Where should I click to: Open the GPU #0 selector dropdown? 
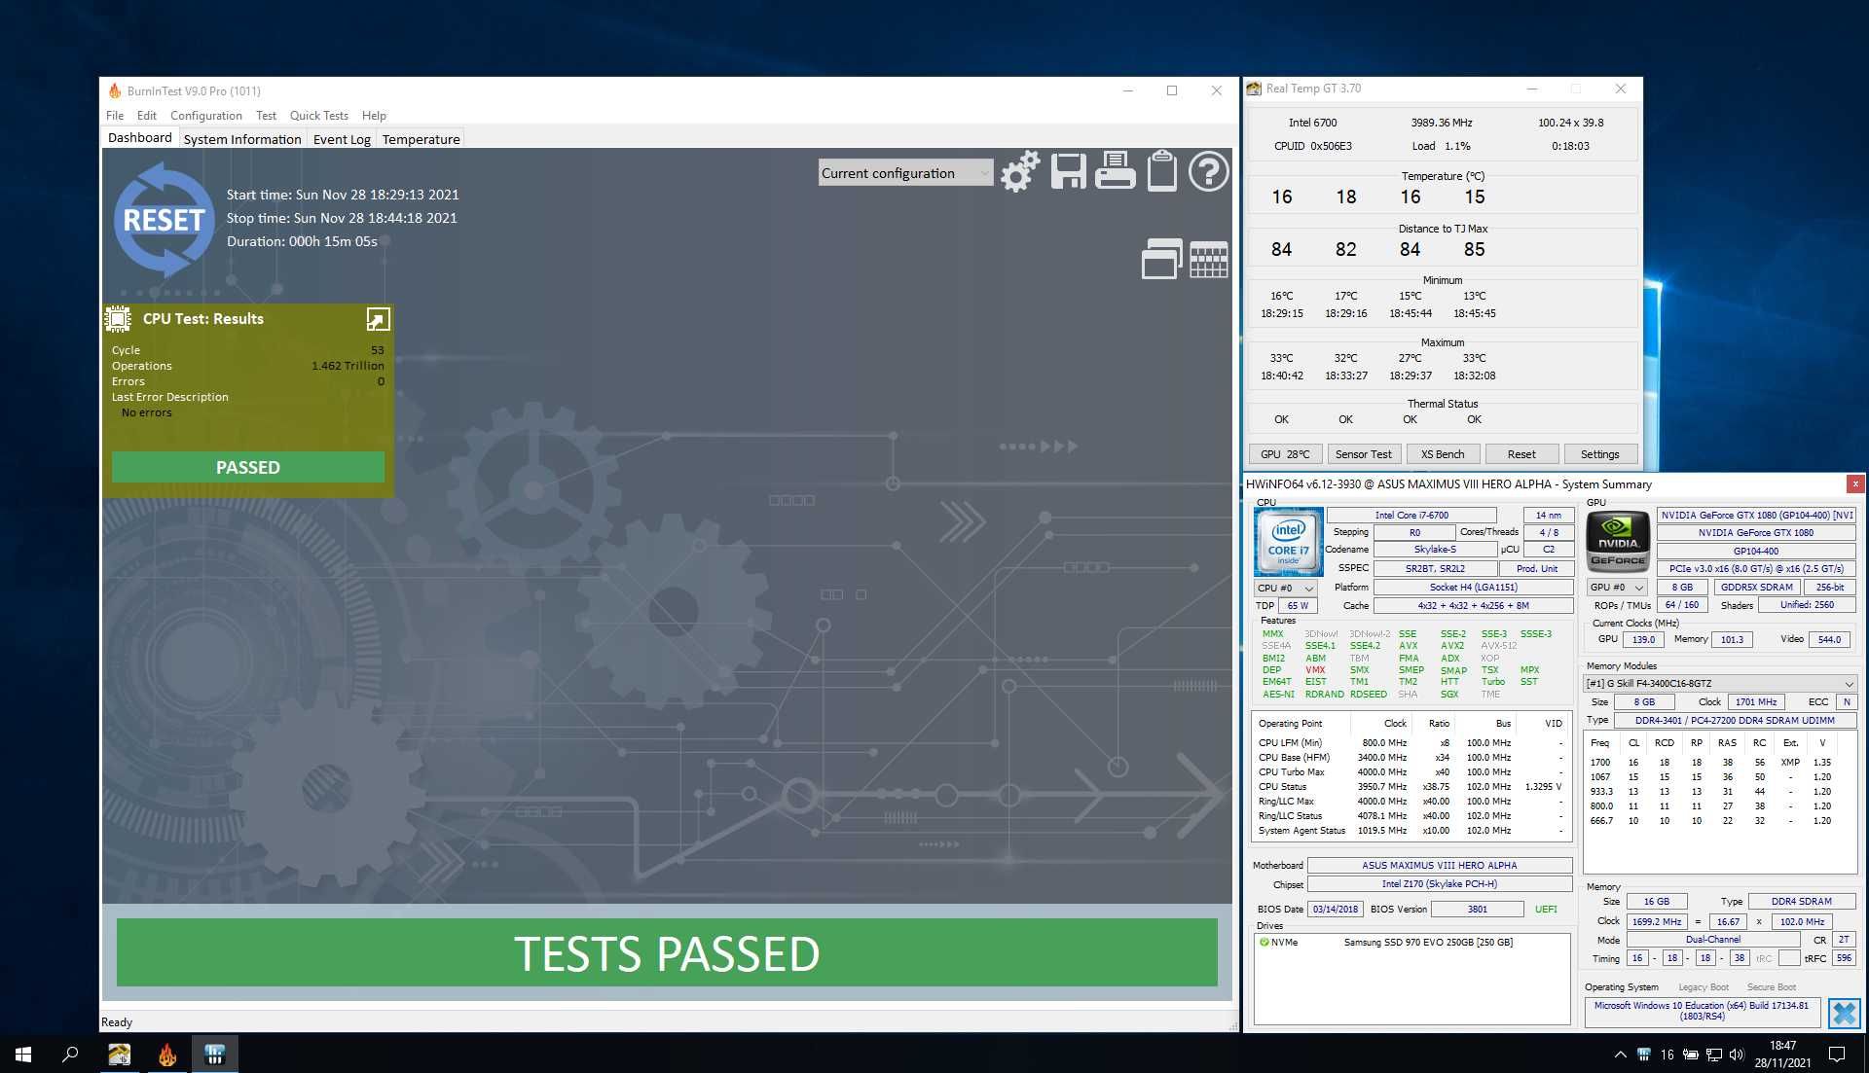(x=1616, y=587)
